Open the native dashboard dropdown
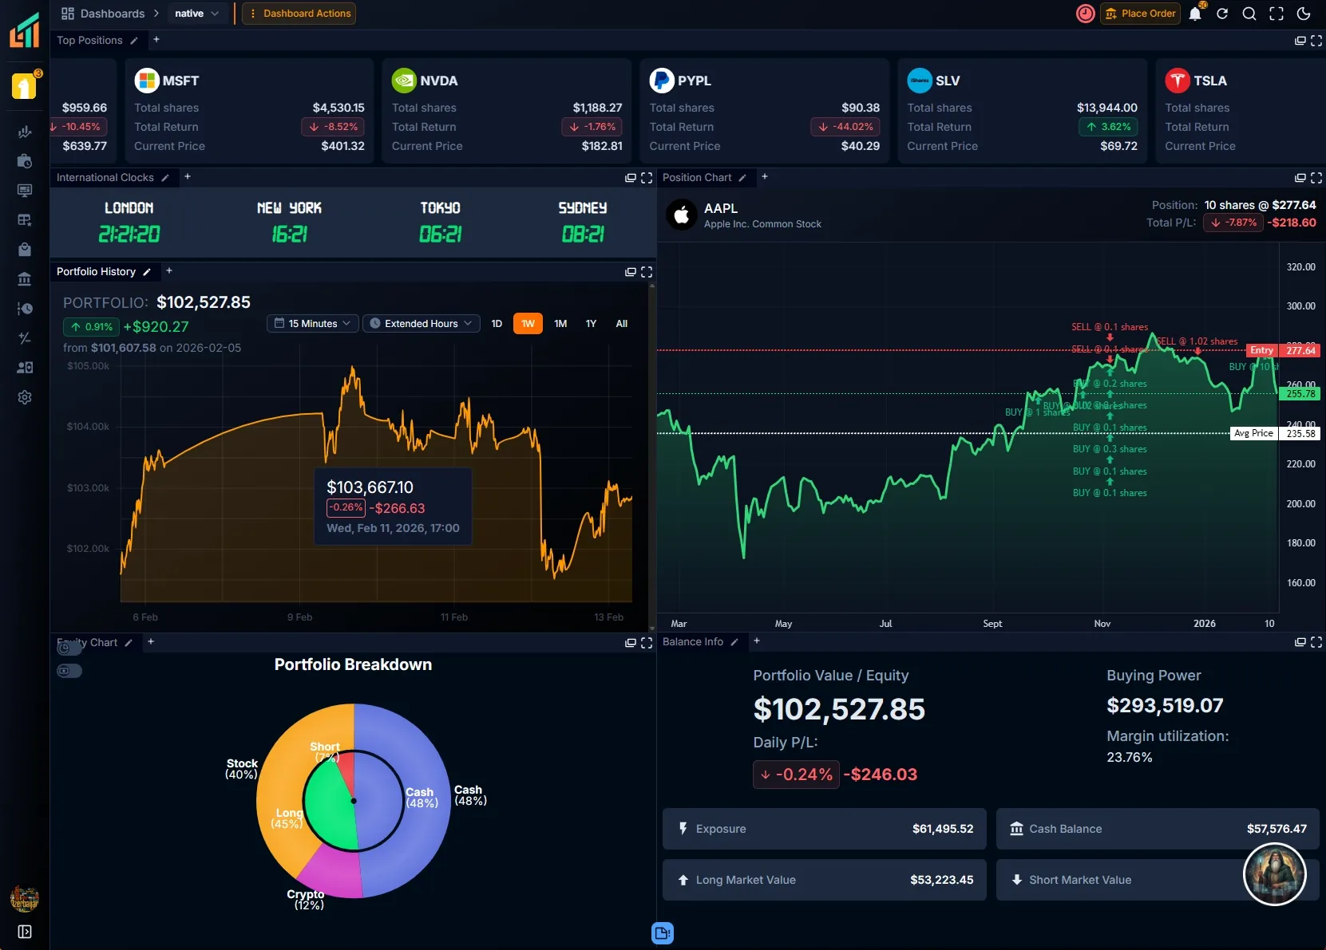The width and height of the screenshot is (1326, 950). click(x=197, y=14)
